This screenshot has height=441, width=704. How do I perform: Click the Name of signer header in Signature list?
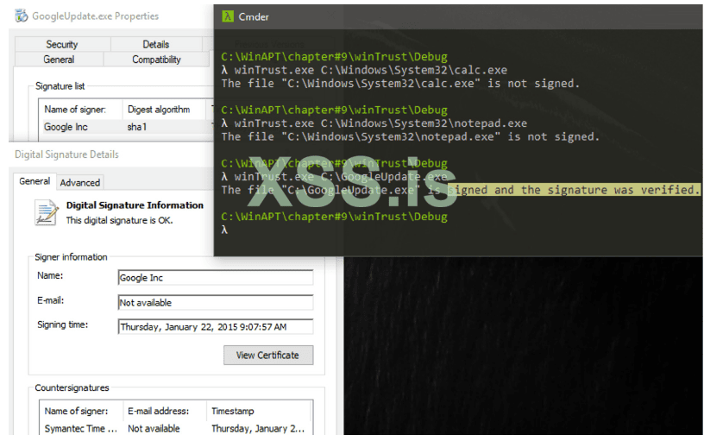(x=75, y=109)
